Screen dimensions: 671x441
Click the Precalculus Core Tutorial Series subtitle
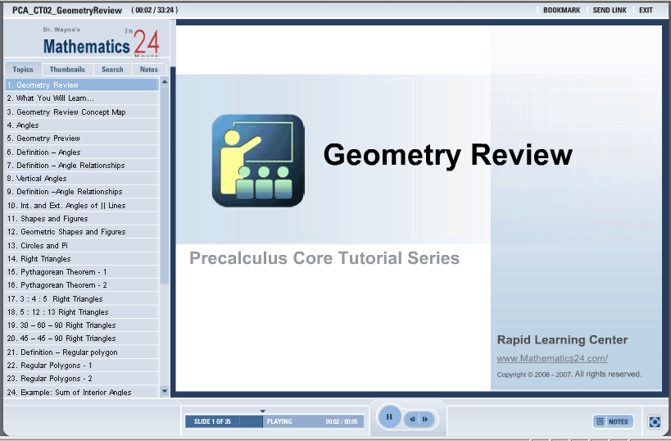point(324,258)
